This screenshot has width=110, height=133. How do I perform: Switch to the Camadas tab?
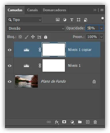15,10
